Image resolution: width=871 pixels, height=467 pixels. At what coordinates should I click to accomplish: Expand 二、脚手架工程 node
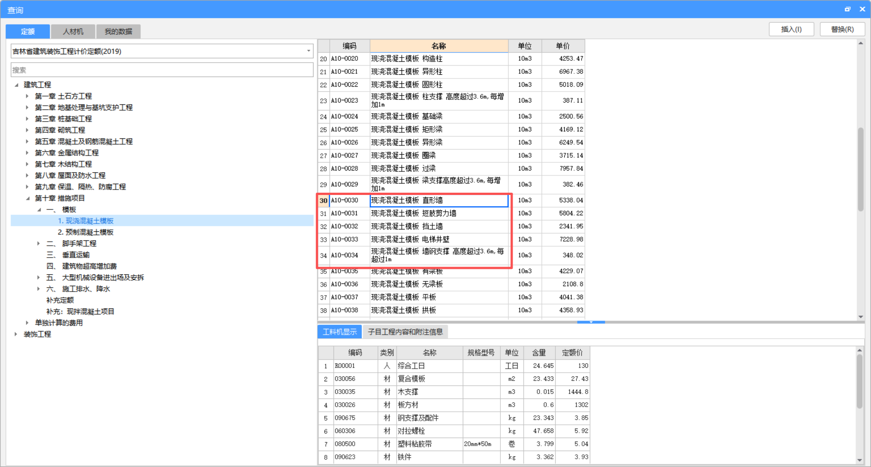pyautogui.click(x=39, y=243)
